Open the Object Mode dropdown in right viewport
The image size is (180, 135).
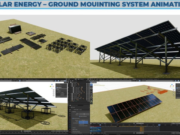(96, 81)
